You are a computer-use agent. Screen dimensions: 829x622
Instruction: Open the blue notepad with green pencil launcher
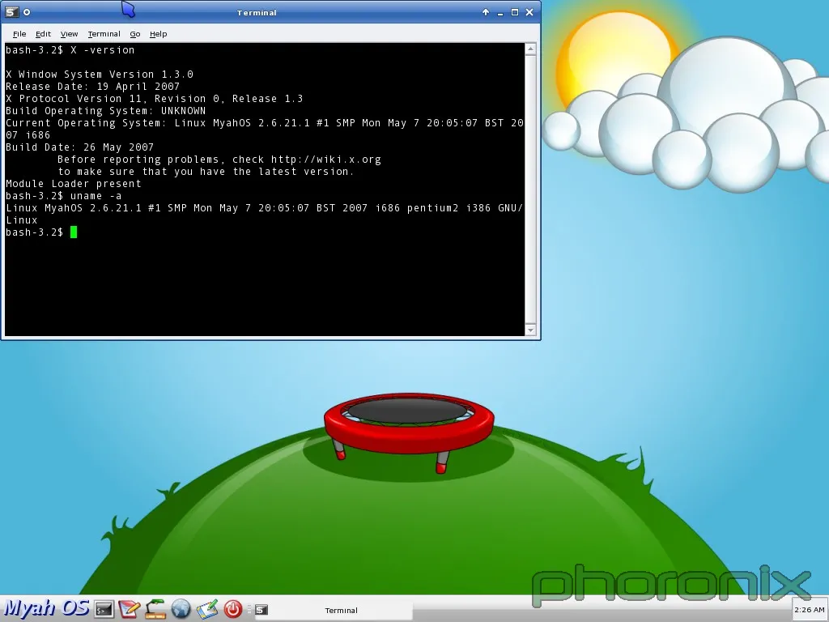[x=207, y=609]
